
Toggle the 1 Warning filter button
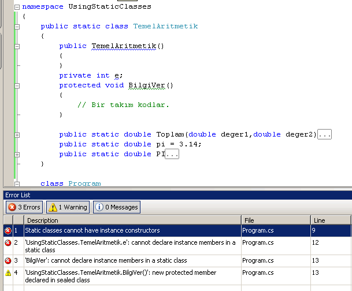(68, 207)
